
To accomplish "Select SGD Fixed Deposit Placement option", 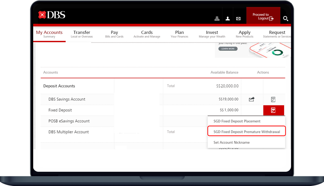I will (237, 121).
